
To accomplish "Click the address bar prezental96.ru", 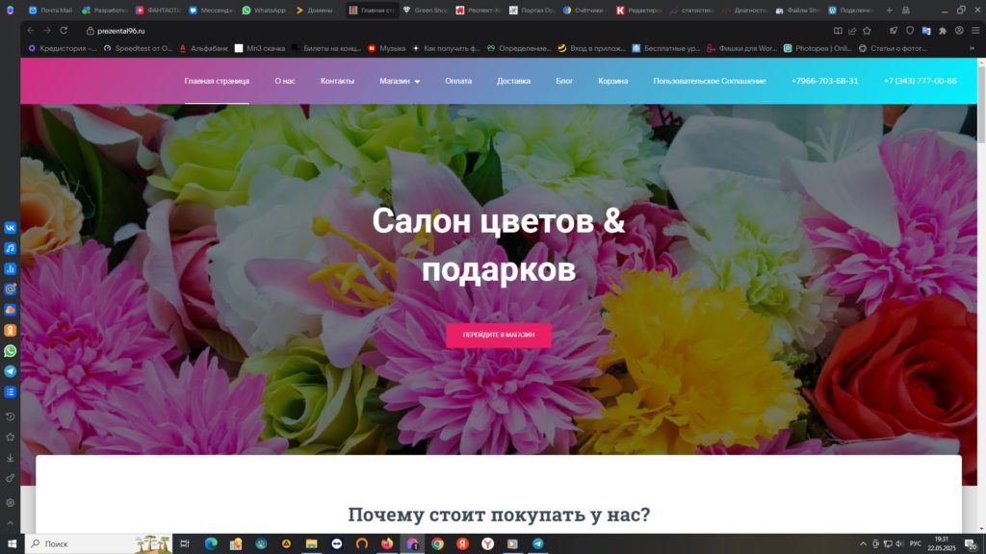I will (120, 30).
